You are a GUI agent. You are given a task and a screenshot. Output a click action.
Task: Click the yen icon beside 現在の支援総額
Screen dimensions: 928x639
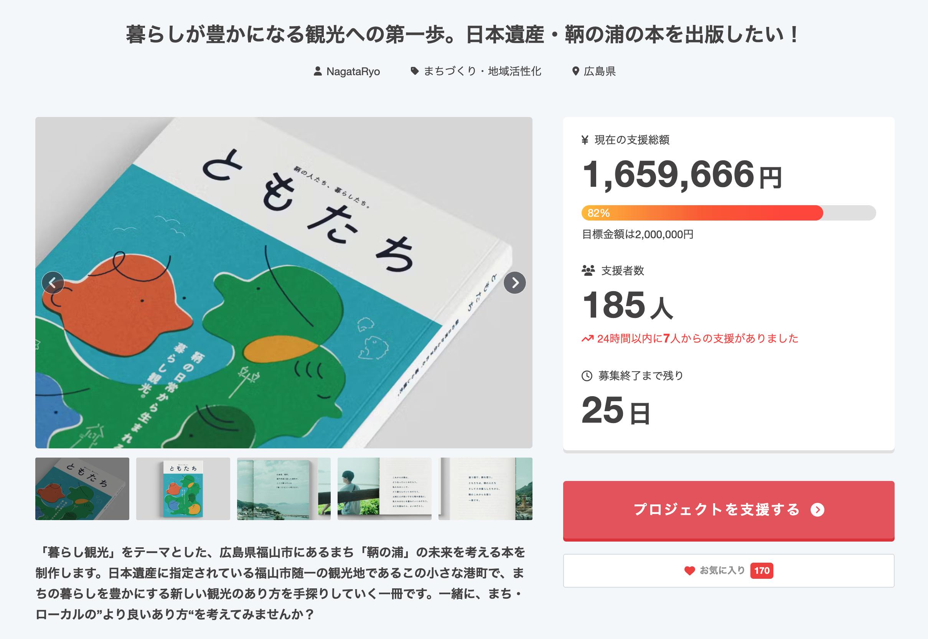click(x=585, y=140)
